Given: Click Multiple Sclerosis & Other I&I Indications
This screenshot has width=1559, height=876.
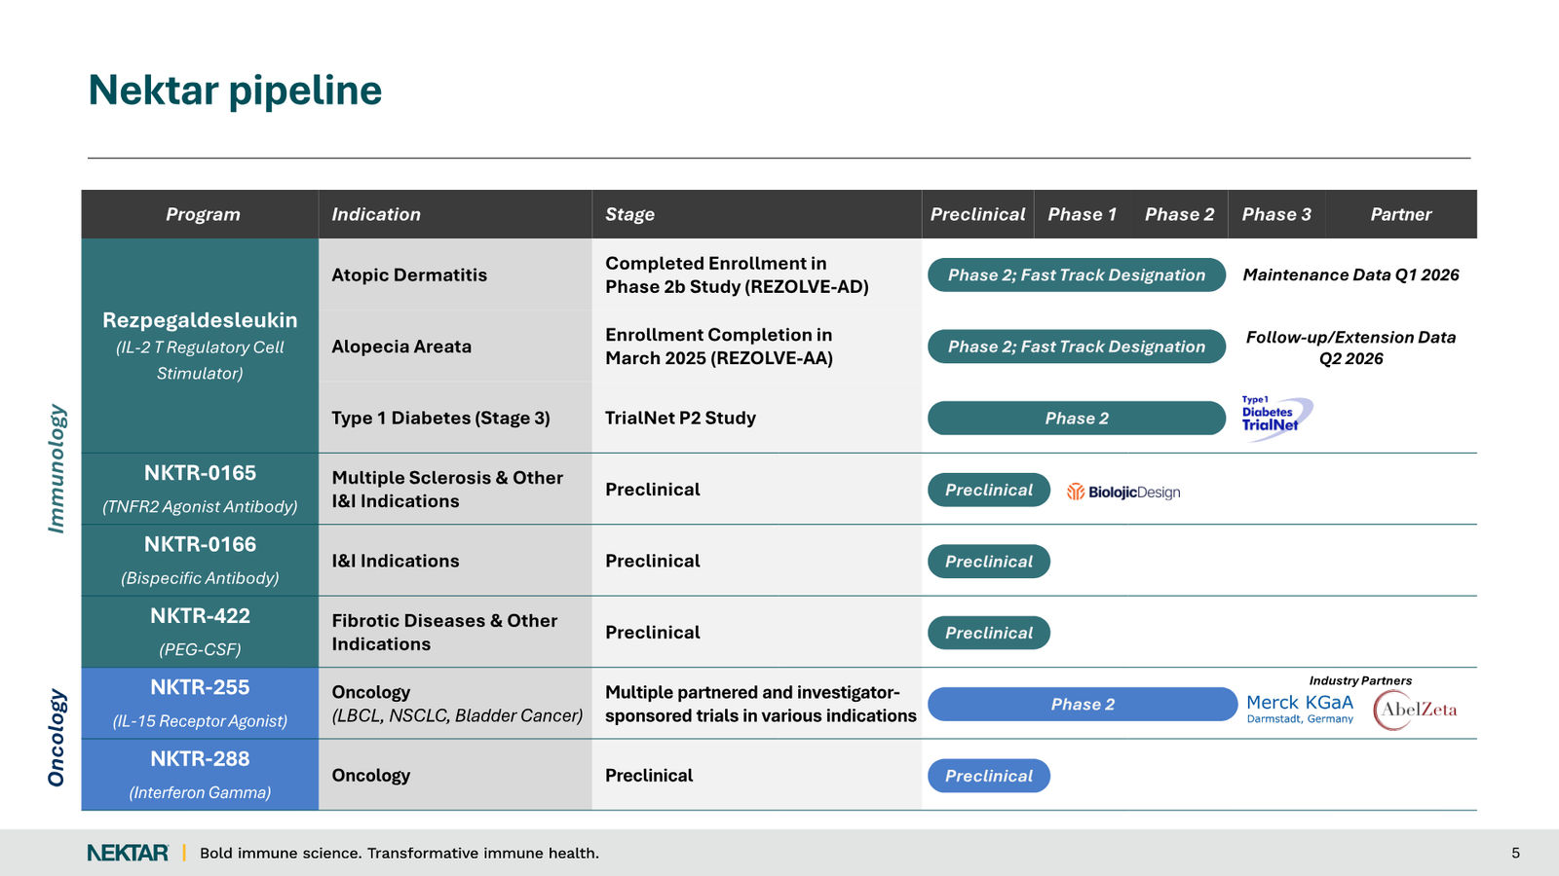Looking at the screenshot, I should click(x=447, y=490).
